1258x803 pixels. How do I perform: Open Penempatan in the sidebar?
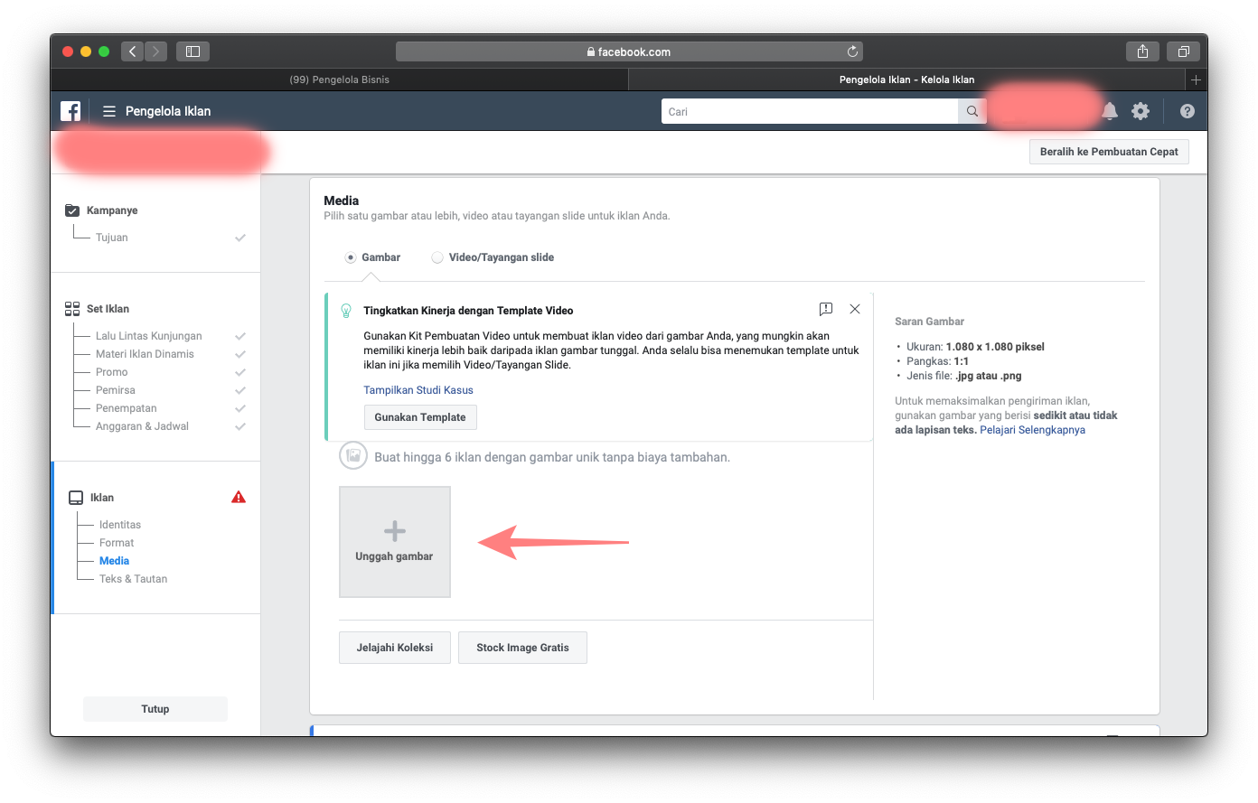coord(127,408)
